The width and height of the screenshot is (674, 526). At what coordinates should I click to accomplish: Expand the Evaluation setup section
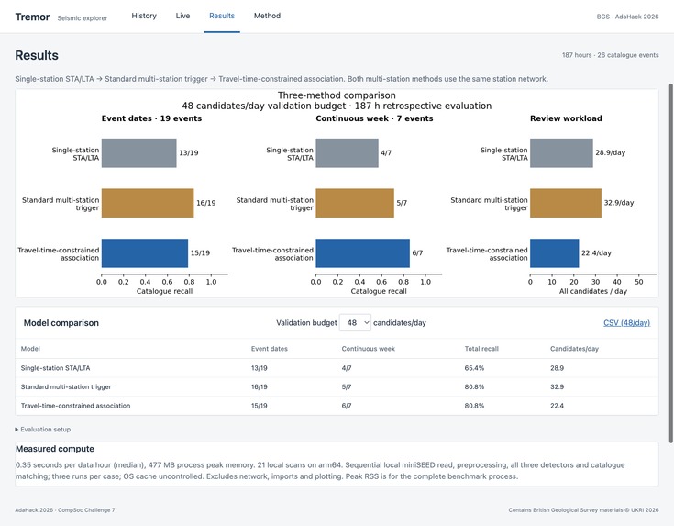pyautogui.click(x=42, y=429)
